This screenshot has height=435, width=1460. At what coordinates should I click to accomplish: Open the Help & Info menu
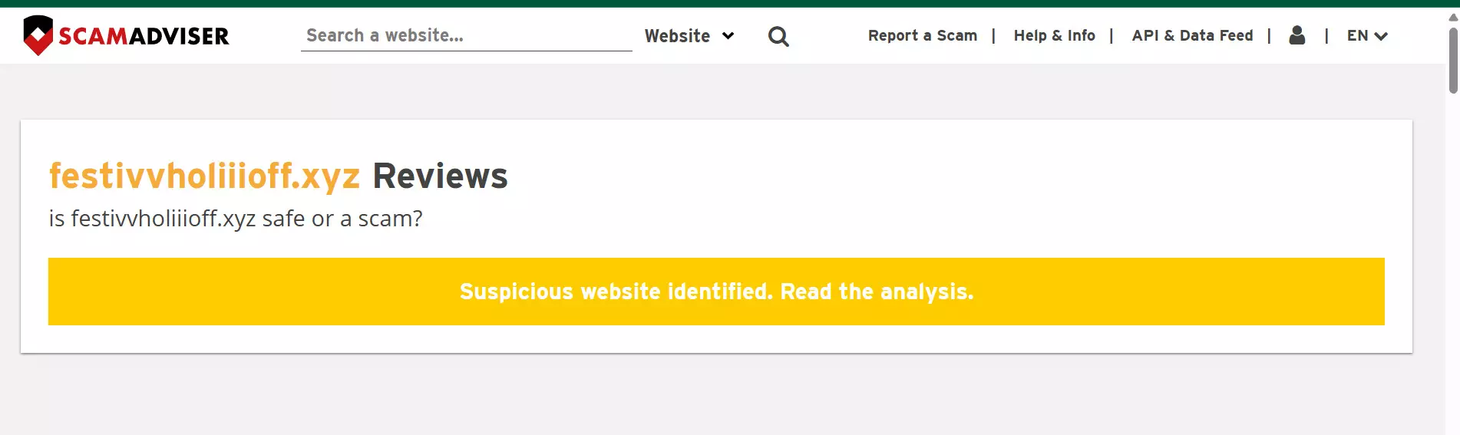(1054, 35)
